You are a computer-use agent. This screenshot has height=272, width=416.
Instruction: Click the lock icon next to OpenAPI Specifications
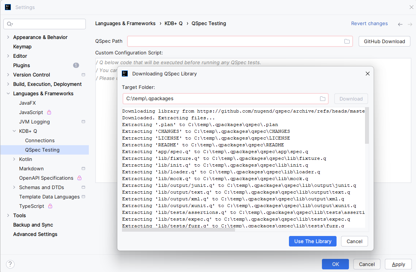[79, 178]
